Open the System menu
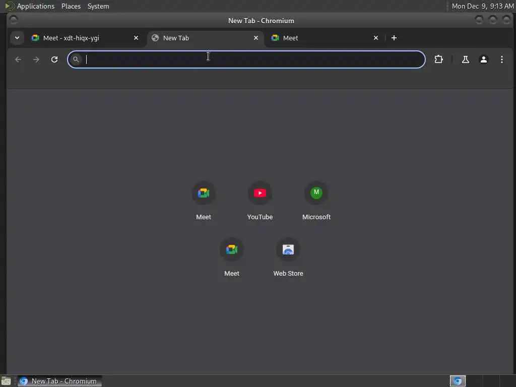Image resolution: width=516 pixels, height=387 pixels. click(x=98, y=6)
